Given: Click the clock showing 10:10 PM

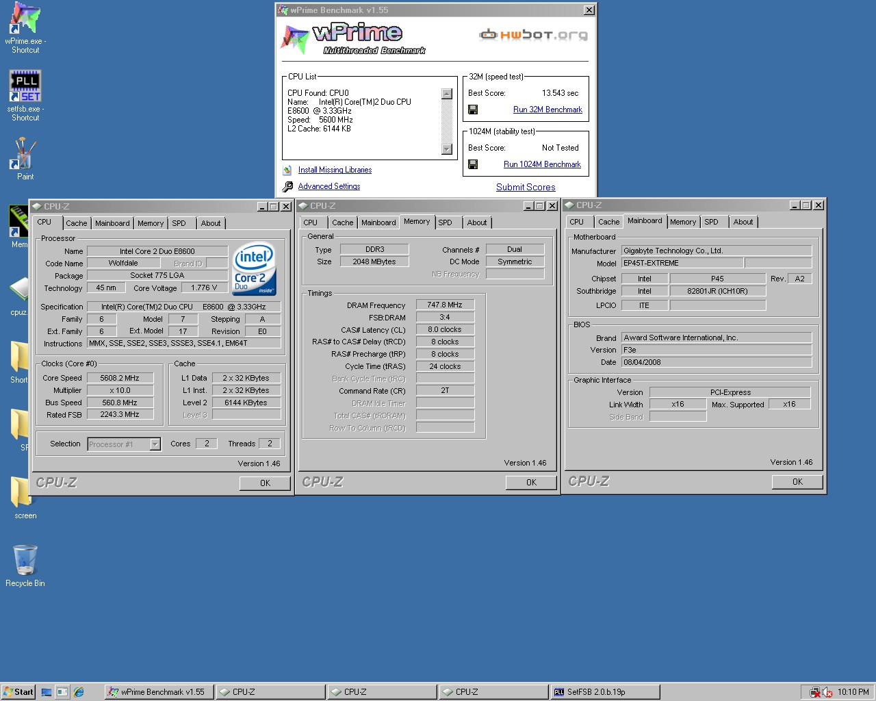Looking at the screenshot, I should [x=853, y=692].
